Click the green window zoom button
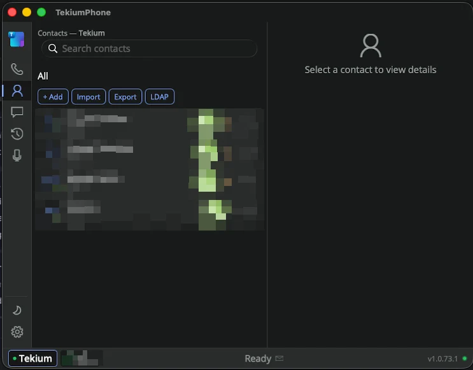 coord(41,12)
